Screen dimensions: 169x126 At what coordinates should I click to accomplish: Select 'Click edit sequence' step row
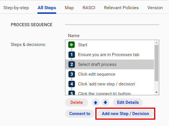tap(110, 74)
